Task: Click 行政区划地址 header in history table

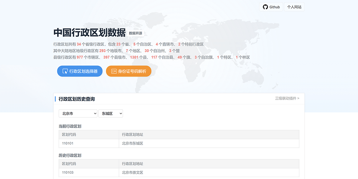Action: coord(132,163)
